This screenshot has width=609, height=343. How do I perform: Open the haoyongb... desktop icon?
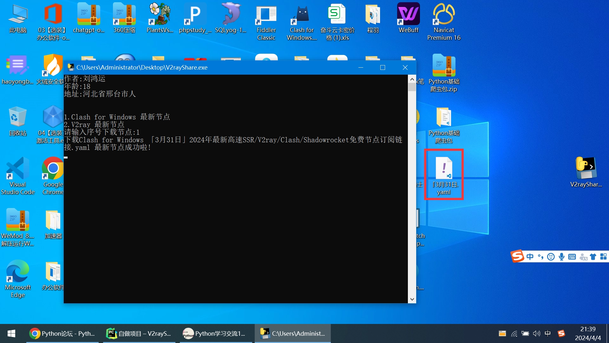tap(17, 70)
